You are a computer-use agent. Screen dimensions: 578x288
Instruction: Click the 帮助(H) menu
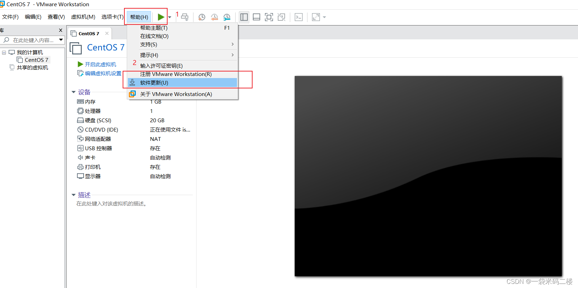[139, 17]
